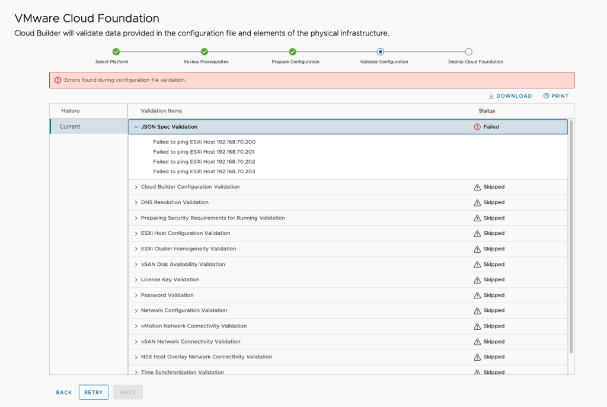This screenshot has width=607, height=407.
Task: Expand License Key Validation
Action: click(136, 279)
